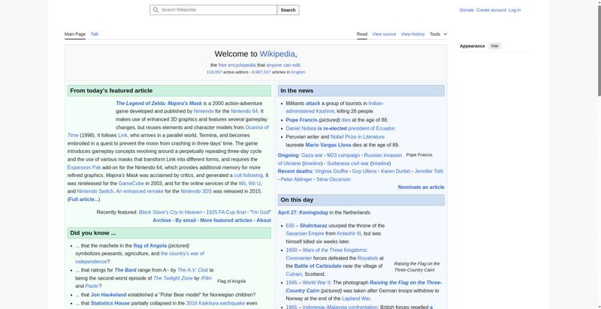Image resolution: width=601 pixels, height=309 pixels.
Task: Open the featured article Archive link
Action: click(162, 220)
